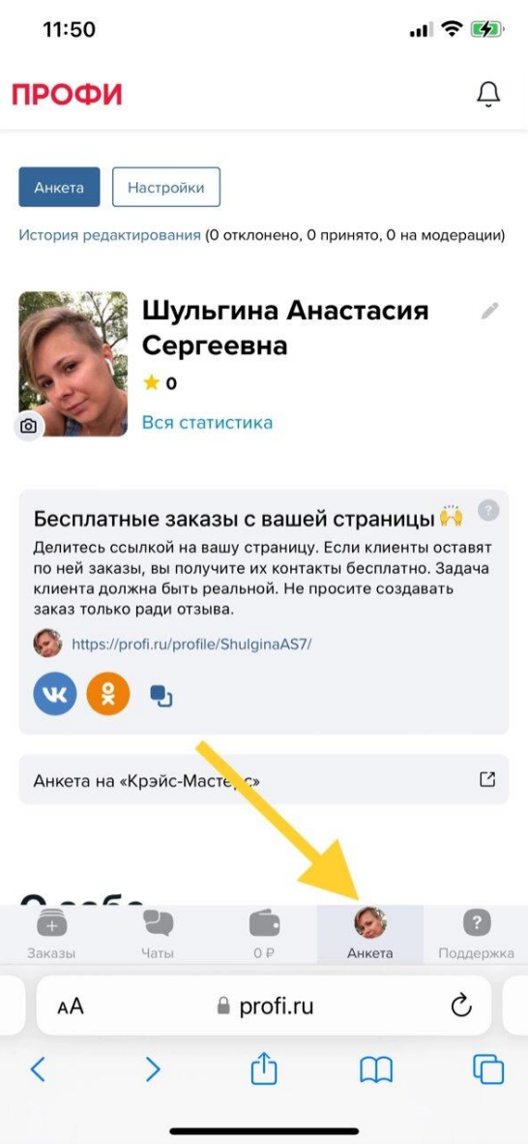
Task: Open help question mark in free orders card
Action: tap(488, 510)
